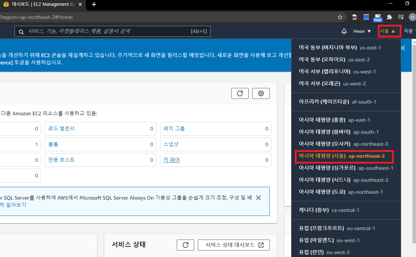Click the blue square extension icon
This screenshot has height=257, width=416.
(x=366, y=17)
